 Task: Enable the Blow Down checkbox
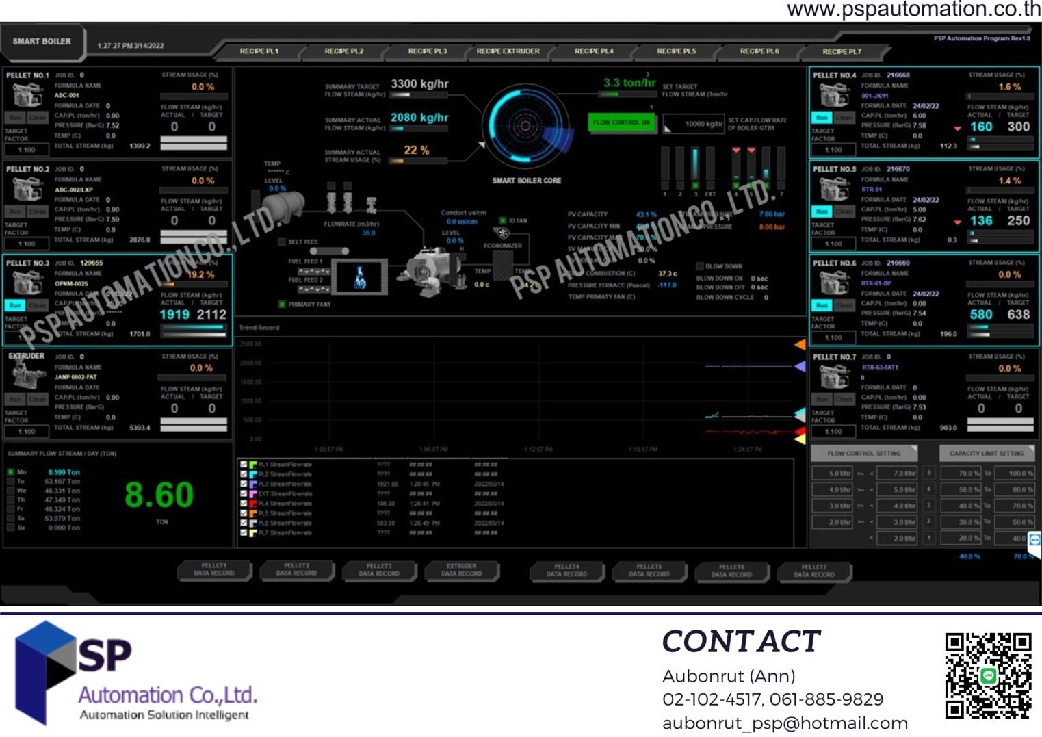click(x=699, y=266)
